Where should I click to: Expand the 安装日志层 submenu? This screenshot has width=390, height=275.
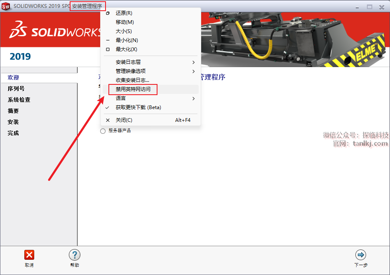click(150, 62)
